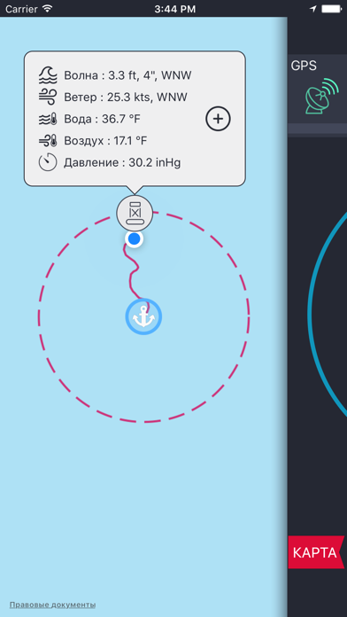Tap the dashed red anchor alarm circle
The width and height of the screenshot is (347, 617).
pos(143,316)
